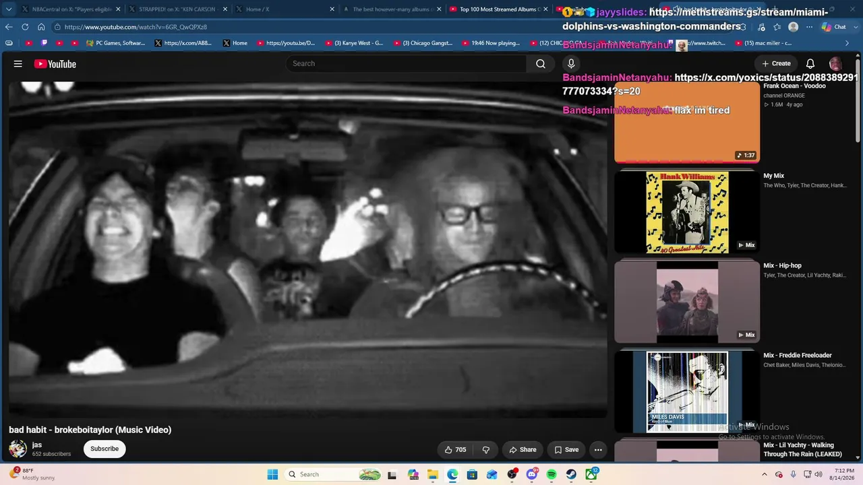Open the (15) mac miller bookmark
The image size is (863, 485).
point(763,43)
